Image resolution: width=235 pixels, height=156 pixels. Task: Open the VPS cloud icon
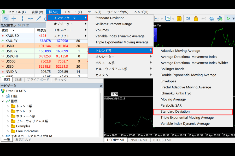click(212, 19)
